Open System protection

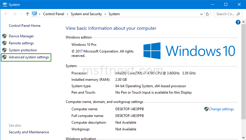pos(23,50)
